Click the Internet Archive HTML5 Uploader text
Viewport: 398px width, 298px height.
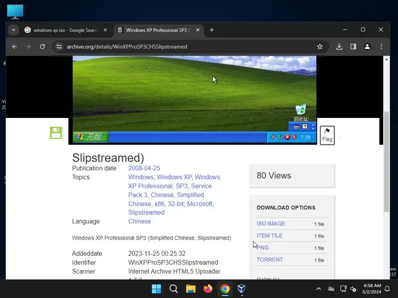click(174, 271)
